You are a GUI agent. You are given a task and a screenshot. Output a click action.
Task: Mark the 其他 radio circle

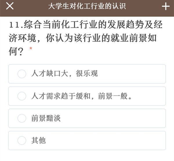(x=22, y=140)
